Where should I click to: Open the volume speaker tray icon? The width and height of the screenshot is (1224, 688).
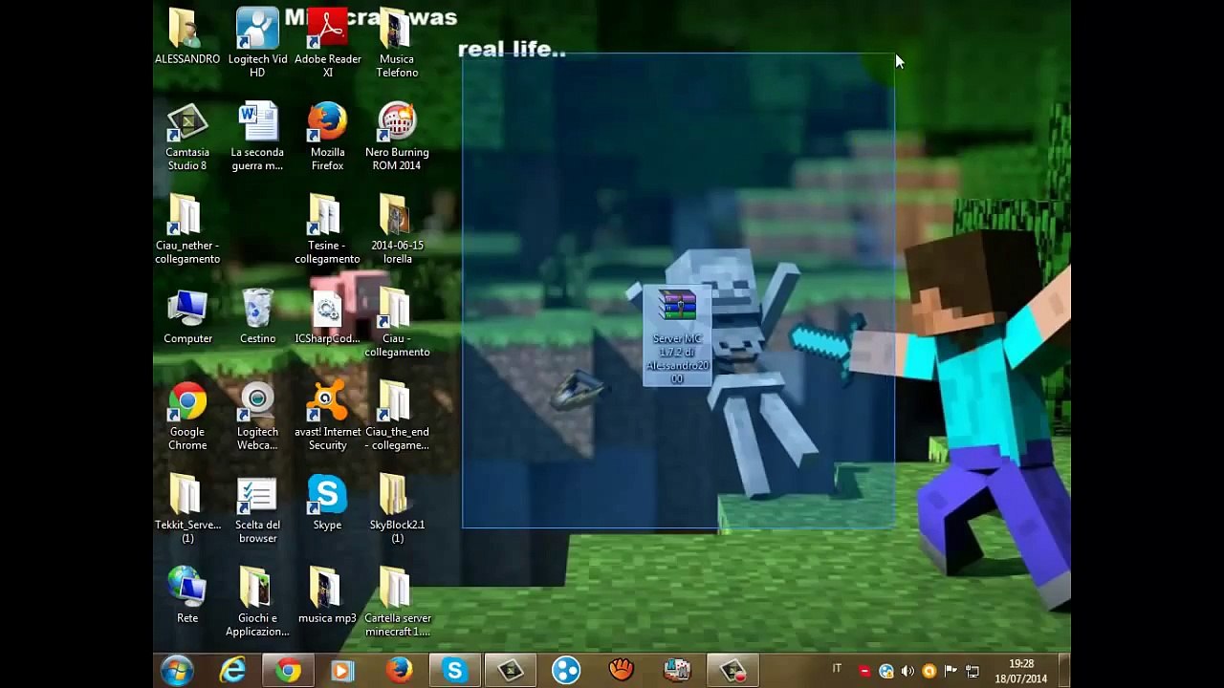click(x=907, y=671)
